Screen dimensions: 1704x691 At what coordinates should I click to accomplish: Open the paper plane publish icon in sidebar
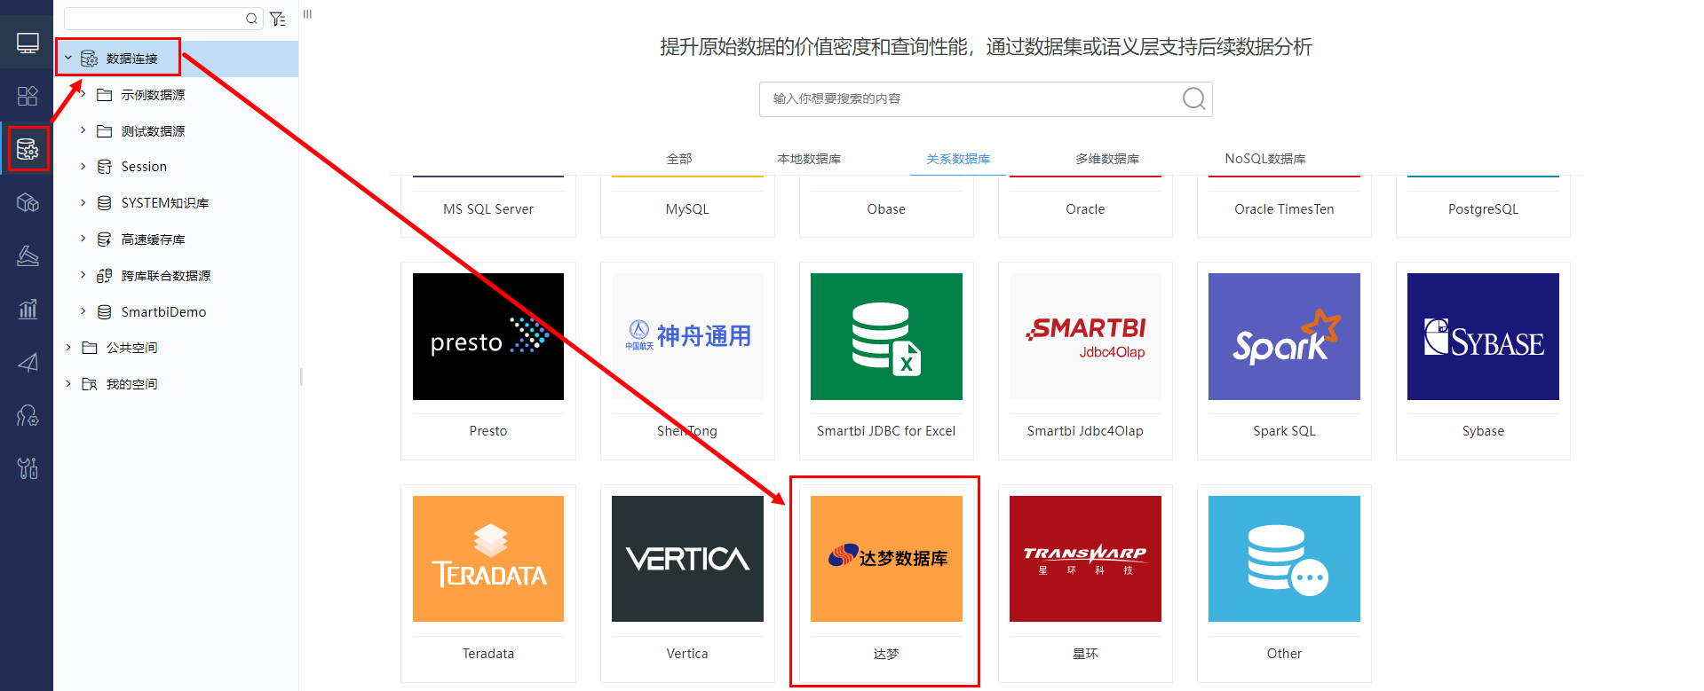pyautogui.click(x=28, y=362)
